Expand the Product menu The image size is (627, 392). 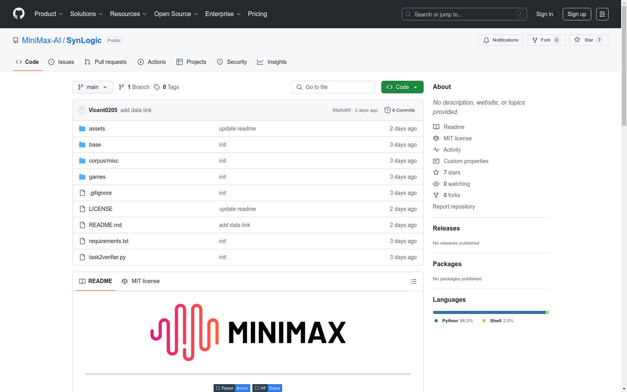click(49, 14)
